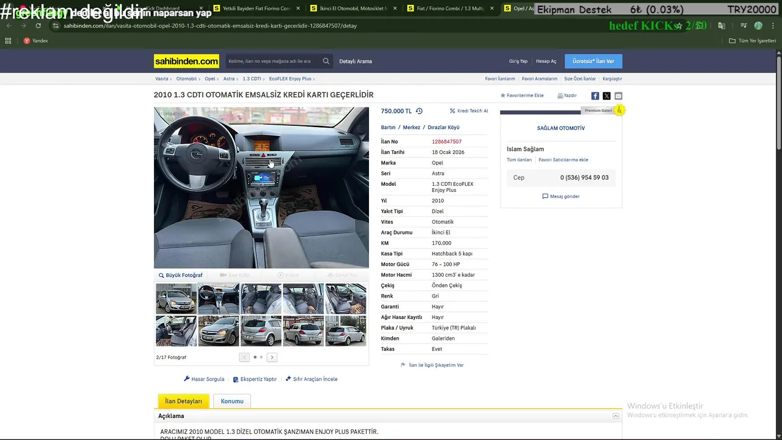The image size is (782, 440).
Task: Switch to İkinci El Otomobil, Motosiklet tab
Action: [354, 9]
